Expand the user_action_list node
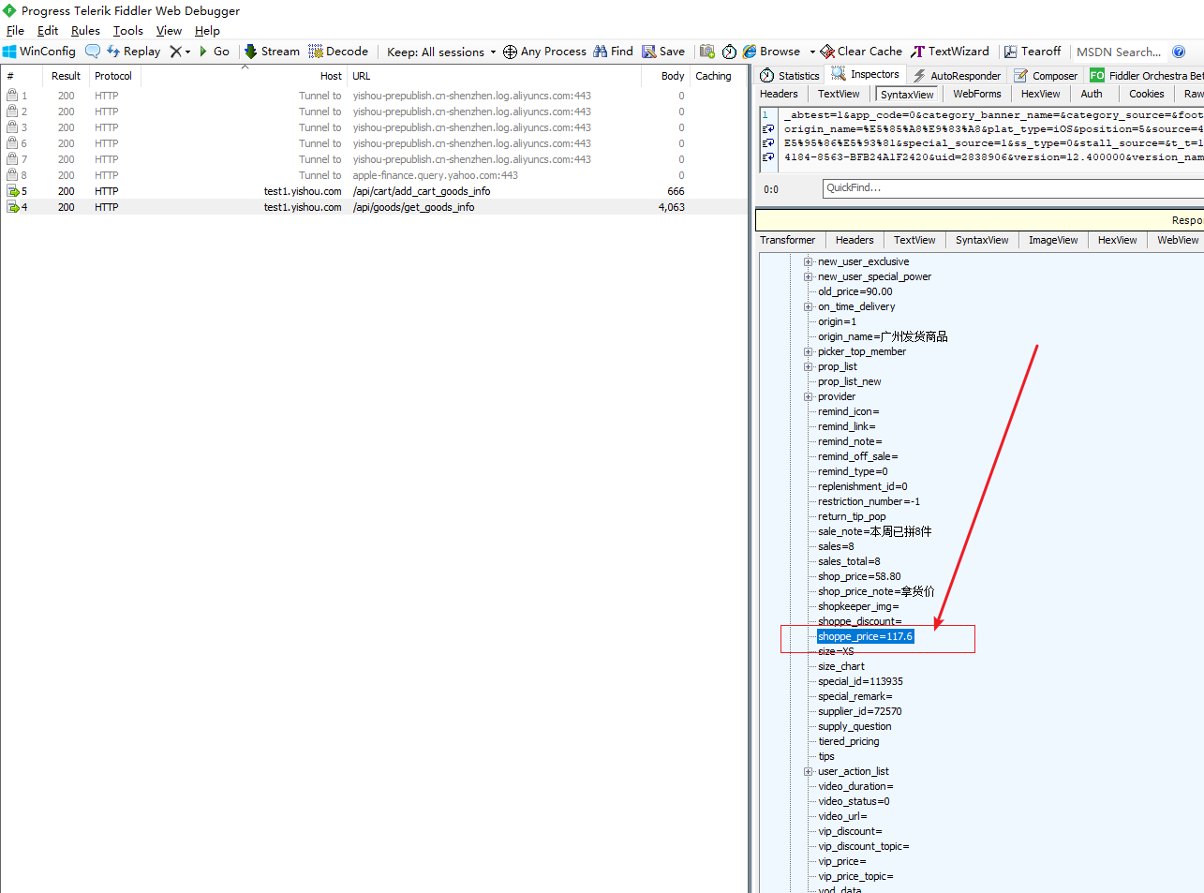The image size is (1204, 893). [x=808, y=771]
